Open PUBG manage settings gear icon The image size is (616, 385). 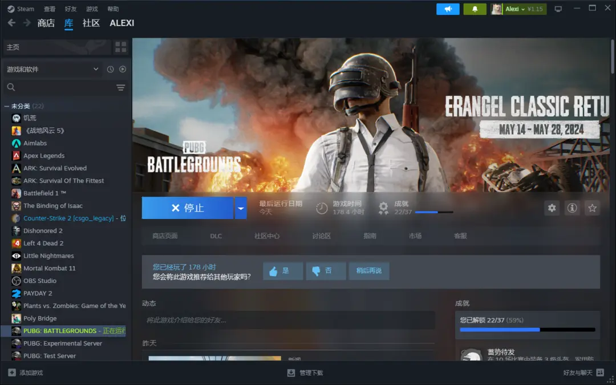point(552,208)
